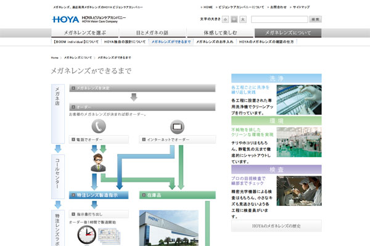This screenshot has height=246, width=370.
Task: Click the 指示書打ち出し box
Action: point(99,214)
